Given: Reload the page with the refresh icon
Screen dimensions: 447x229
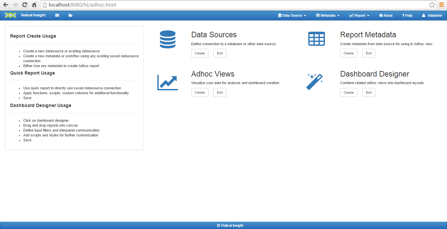Looking at the screenshot, I should tap(25, 5).
